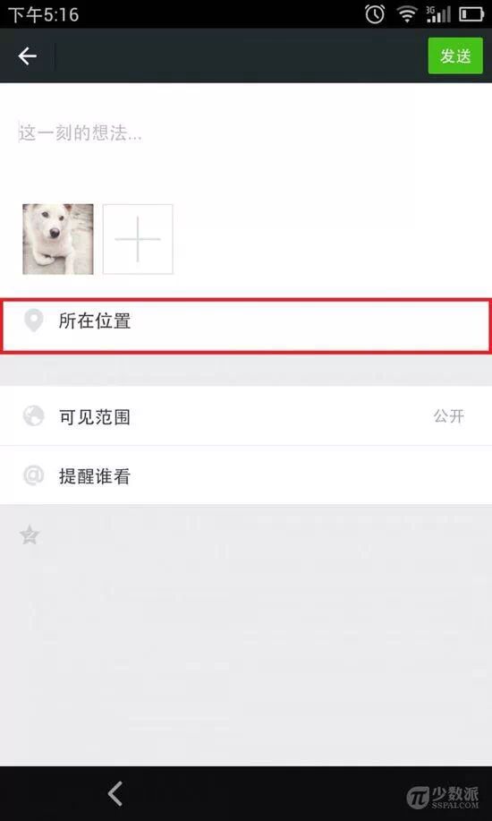This screenshot has width=492, height=821.
Task: Click the 少数派 watermark logo
Action: coord(443,797)
